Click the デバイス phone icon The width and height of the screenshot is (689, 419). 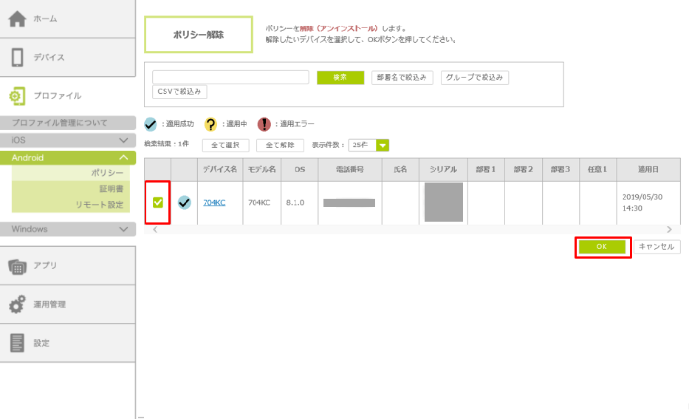tap(17, 58)
